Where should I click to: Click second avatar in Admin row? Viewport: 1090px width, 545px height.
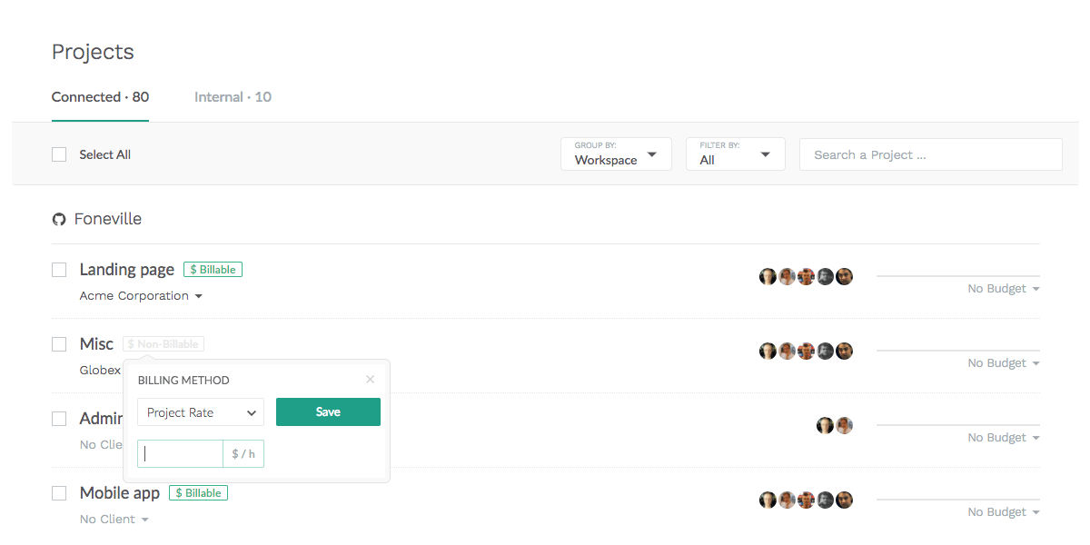click(845, 425)
